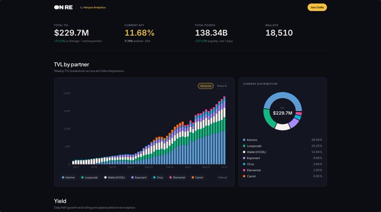381x212 pixels.
Task: Click Wallet (HODL) row in distribution list
Action: coord(282,152)
